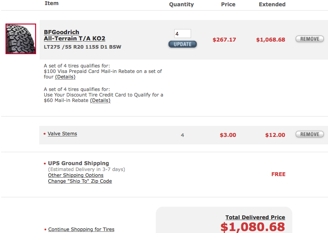The image size is (328, 233).
Task: Click the UPDATE quantity button
Action: coord(182,44)
